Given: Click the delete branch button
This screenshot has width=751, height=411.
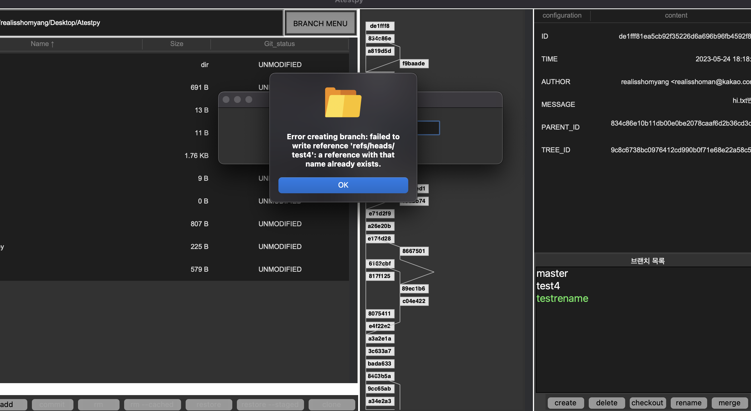Looking at the screenshot, I should (x=606, y=403).
